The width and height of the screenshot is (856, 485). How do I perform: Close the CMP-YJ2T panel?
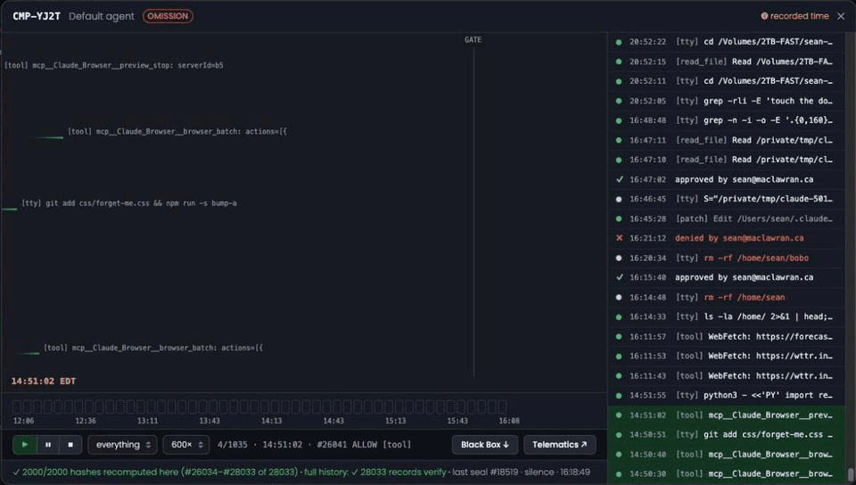tap(841, 16)
